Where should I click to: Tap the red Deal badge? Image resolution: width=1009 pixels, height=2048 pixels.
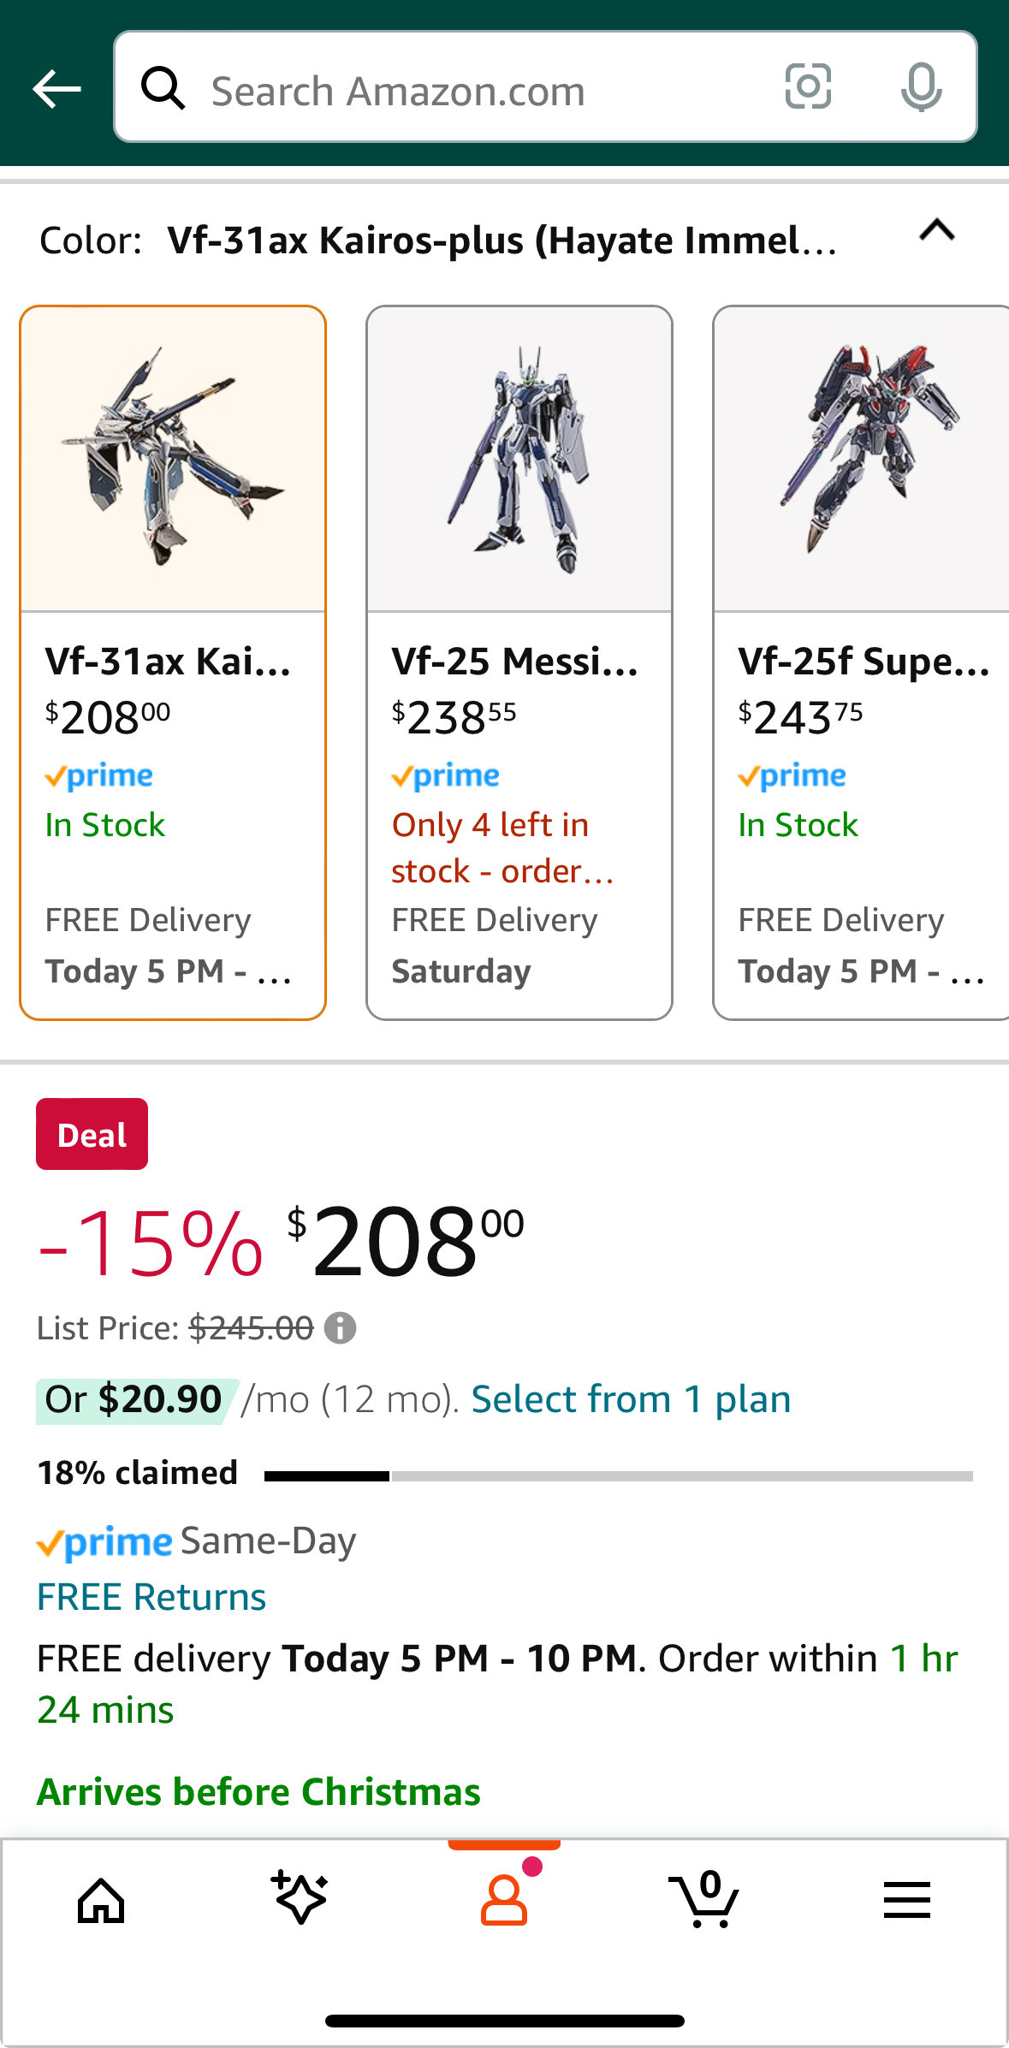click(x=92, y=1134)
